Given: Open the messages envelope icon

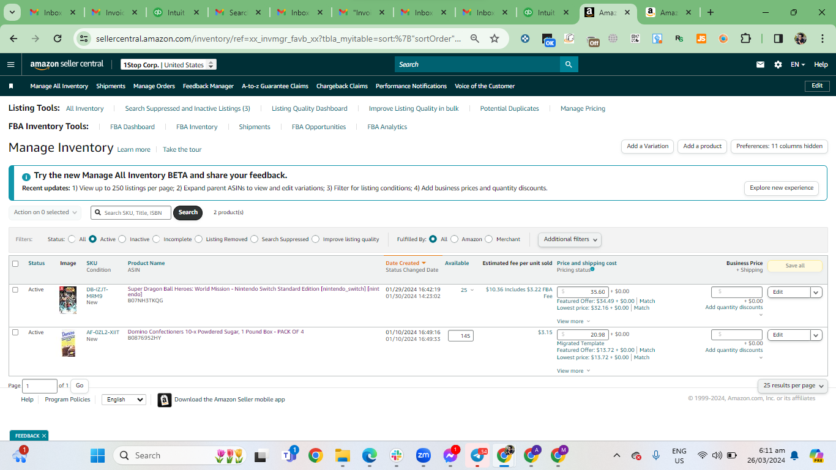Looking at the screenshot, I should pyautogui.click(x=760, y=64).
